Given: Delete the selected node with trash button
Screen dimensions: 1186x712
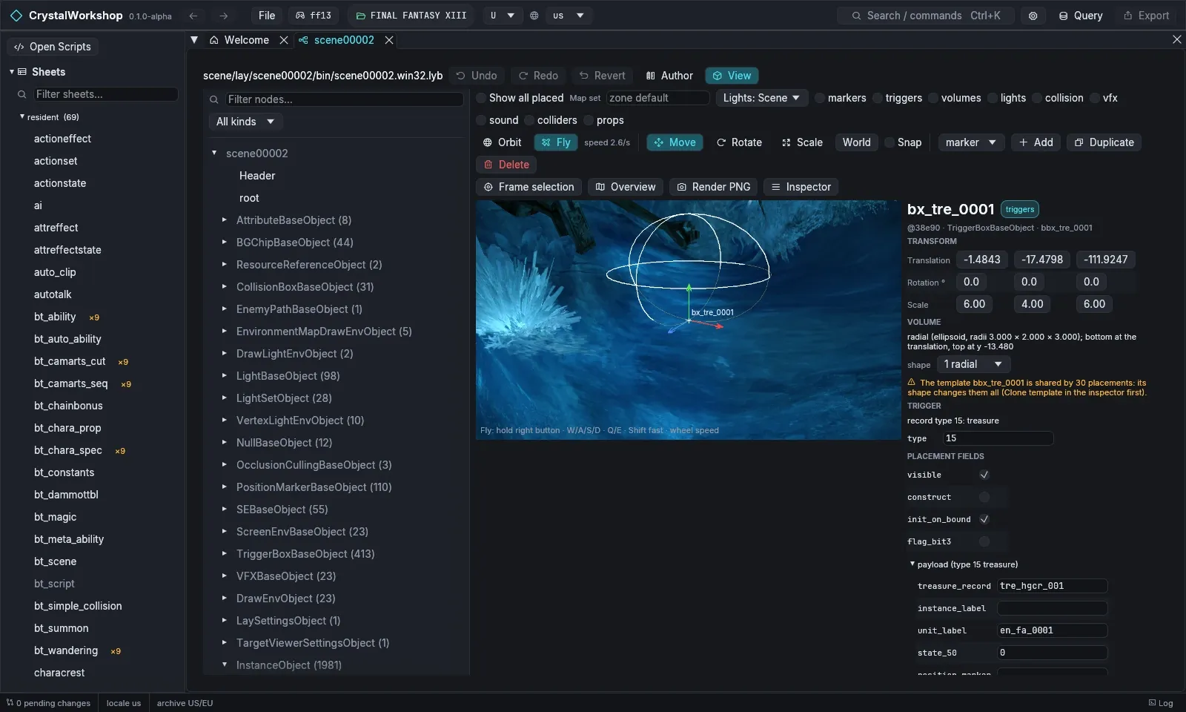Looking at the screenshot, I should click(x=507, y=165).
